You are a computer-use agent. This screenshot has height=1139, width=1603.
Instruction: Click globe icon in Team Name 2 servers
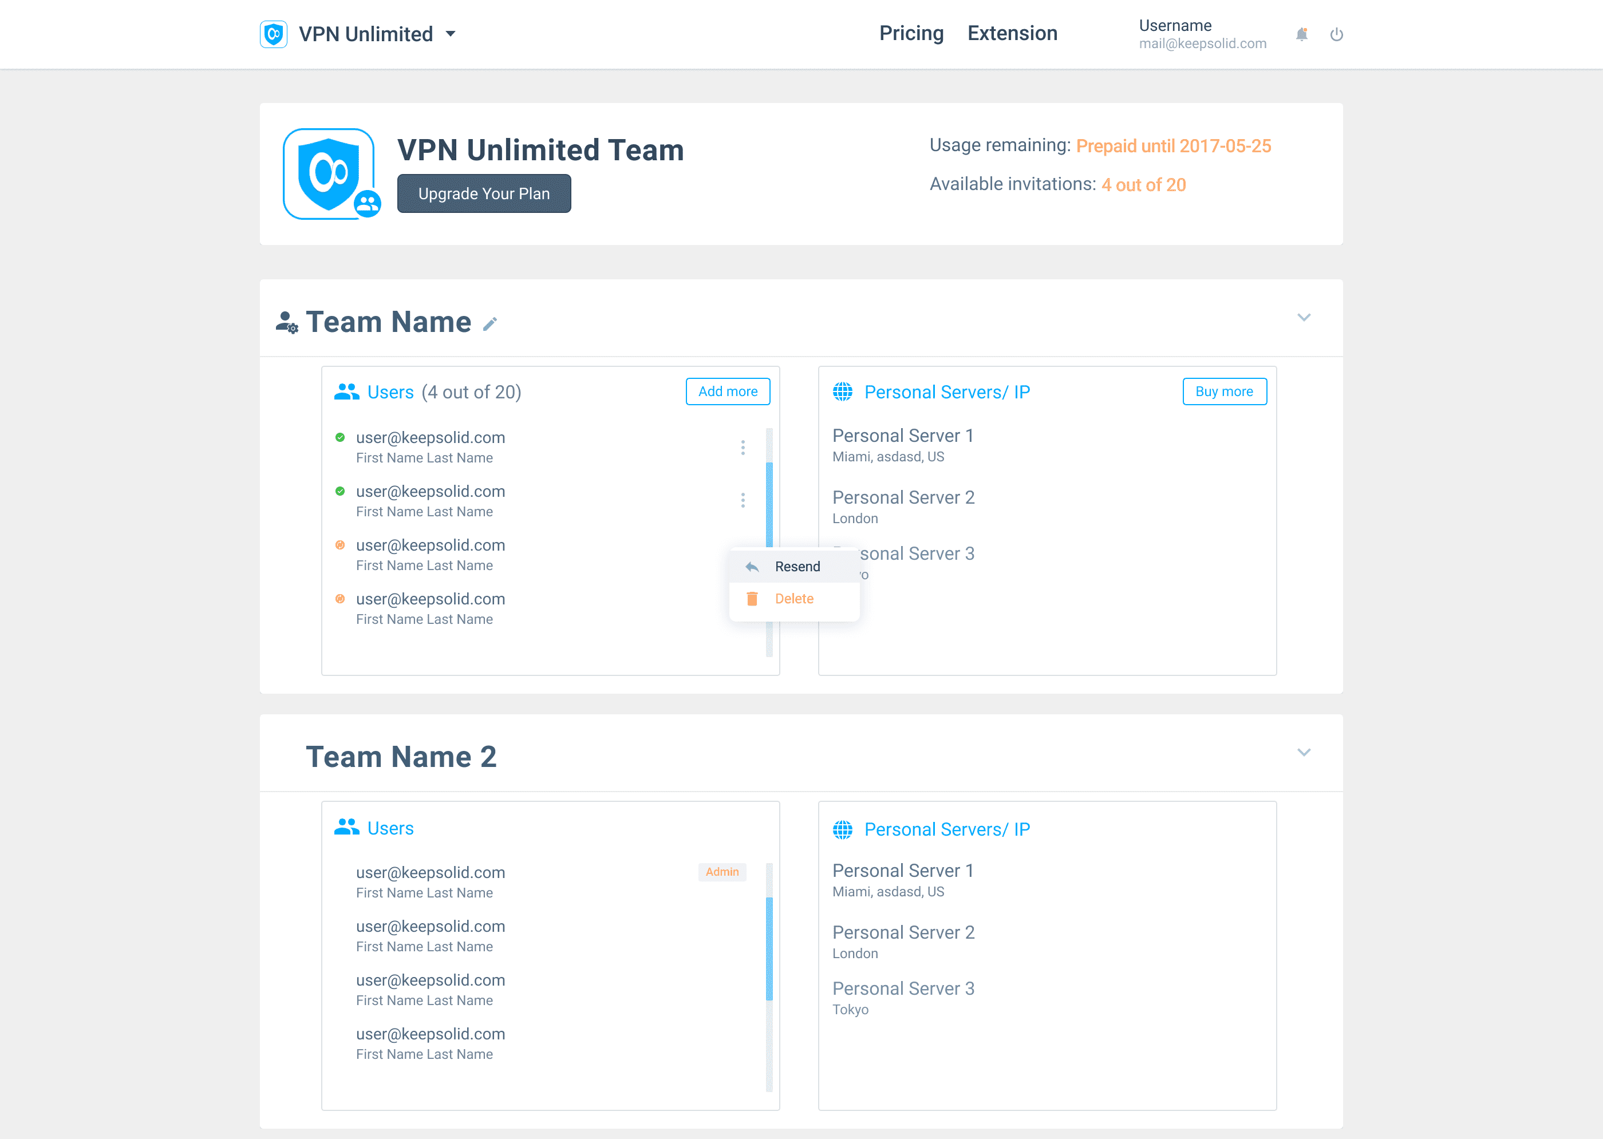[x=843, y=830]
